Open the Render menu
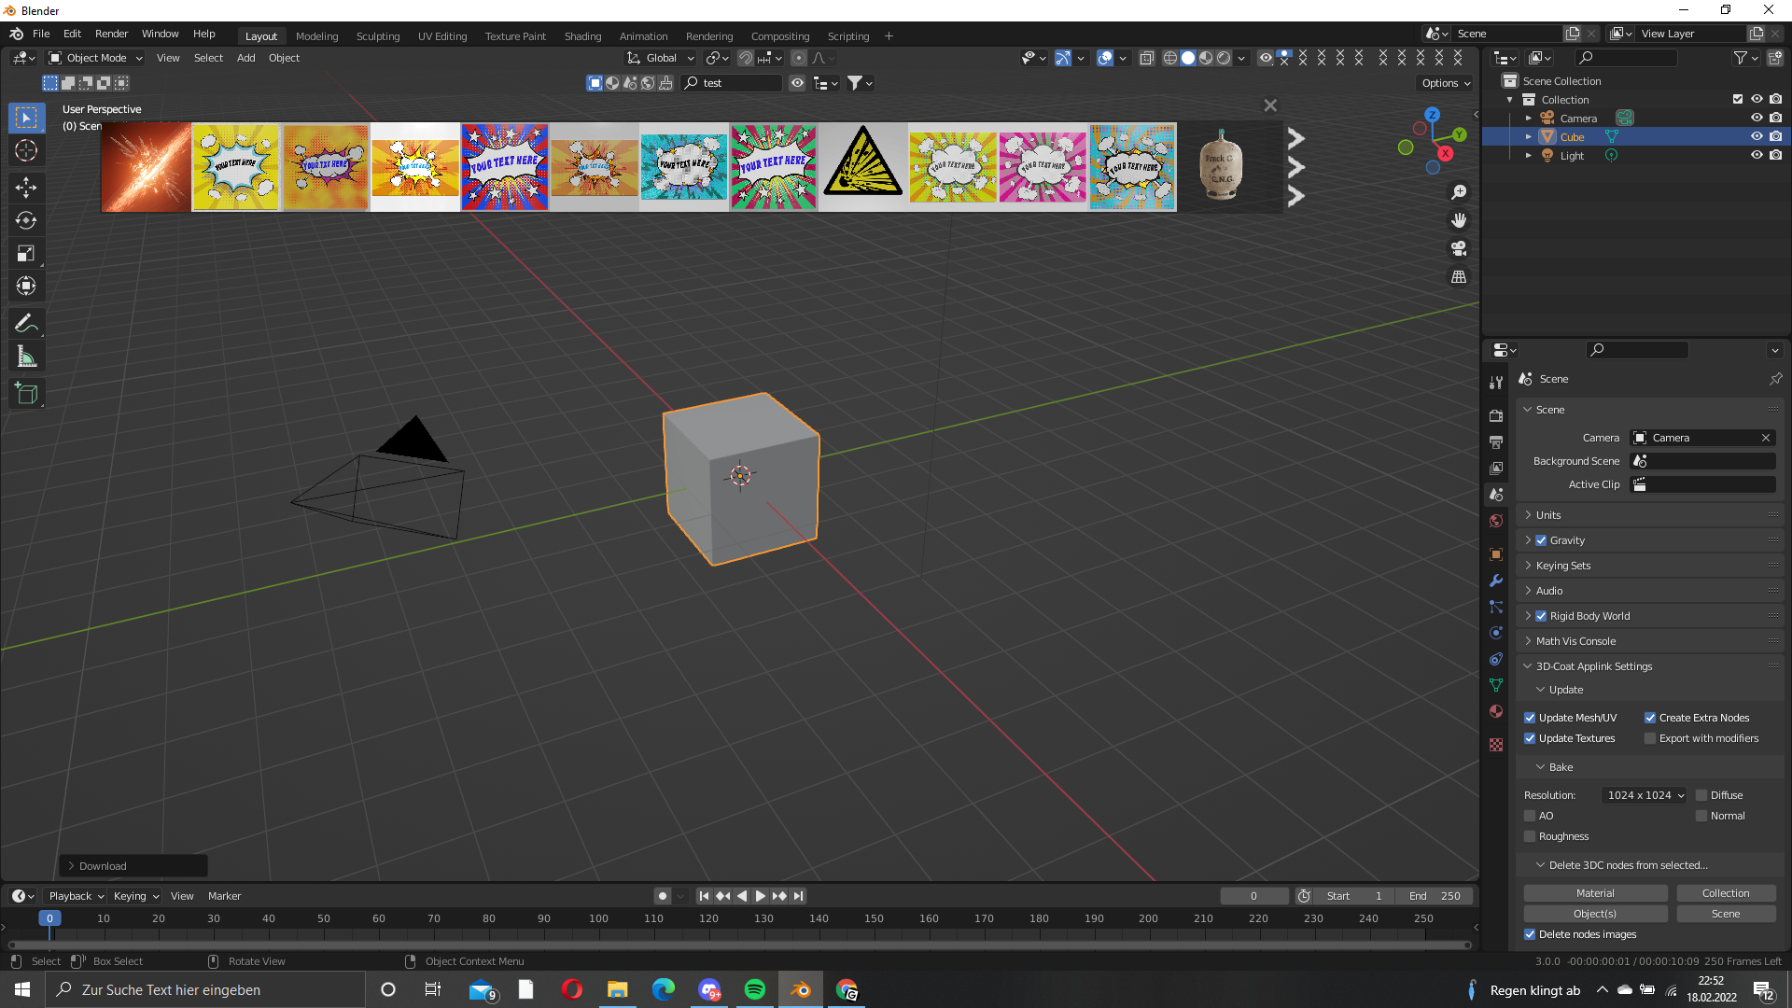1792x1008 pixels. (111, 34)
